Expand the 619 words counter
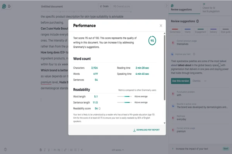232x154 pixels. click(x=118, y=150)
